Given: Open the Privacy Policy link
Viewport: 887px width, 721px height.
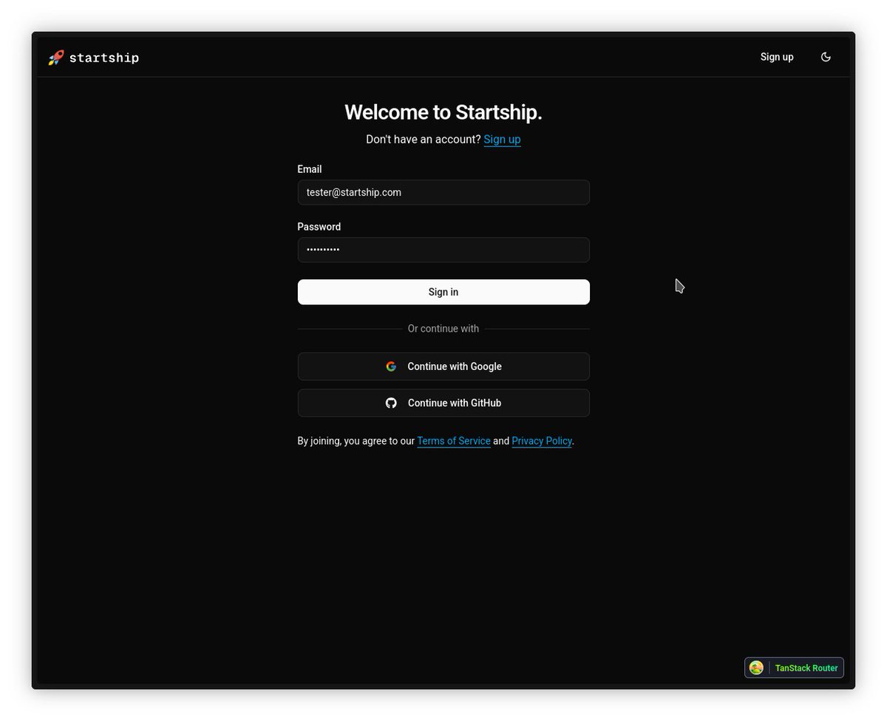Looking at the screenshot, I should (542, 441).
